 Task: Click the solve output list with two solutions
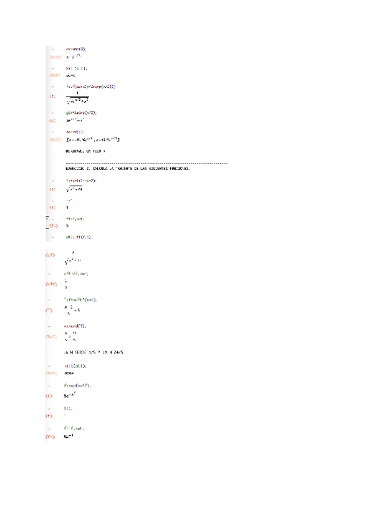click(x=93, y=139)
